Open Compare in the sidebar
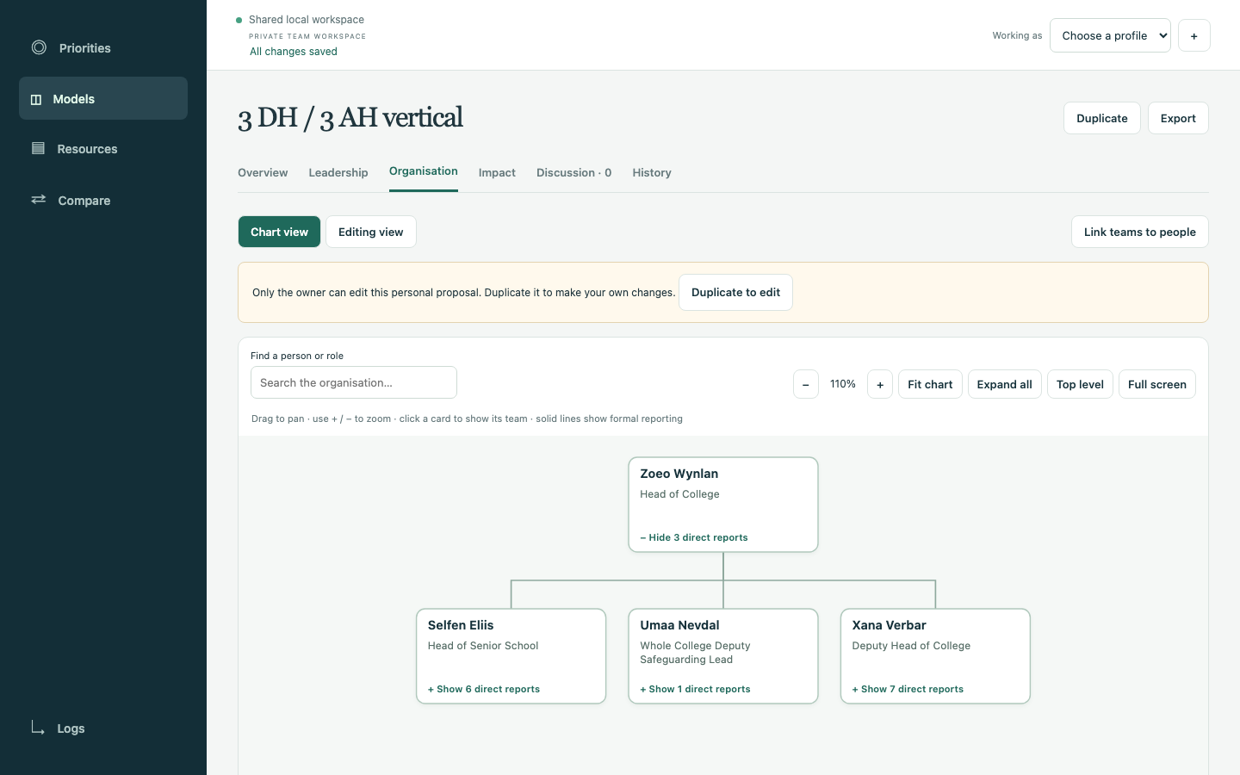This screenshot has width=1240, height=775. [x=103, y=200]
